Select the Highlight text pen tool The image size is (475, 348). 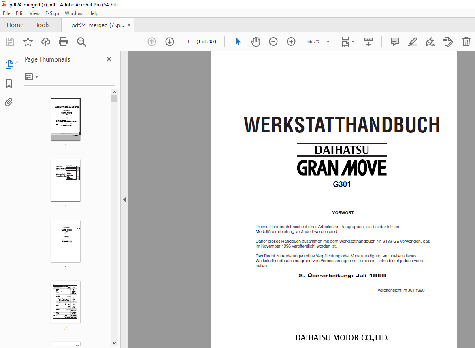[x=412, y=41]
